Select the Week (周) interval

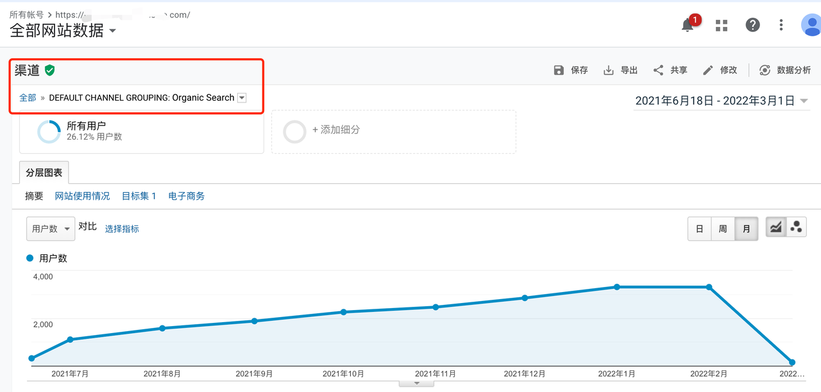coord(723,229)
